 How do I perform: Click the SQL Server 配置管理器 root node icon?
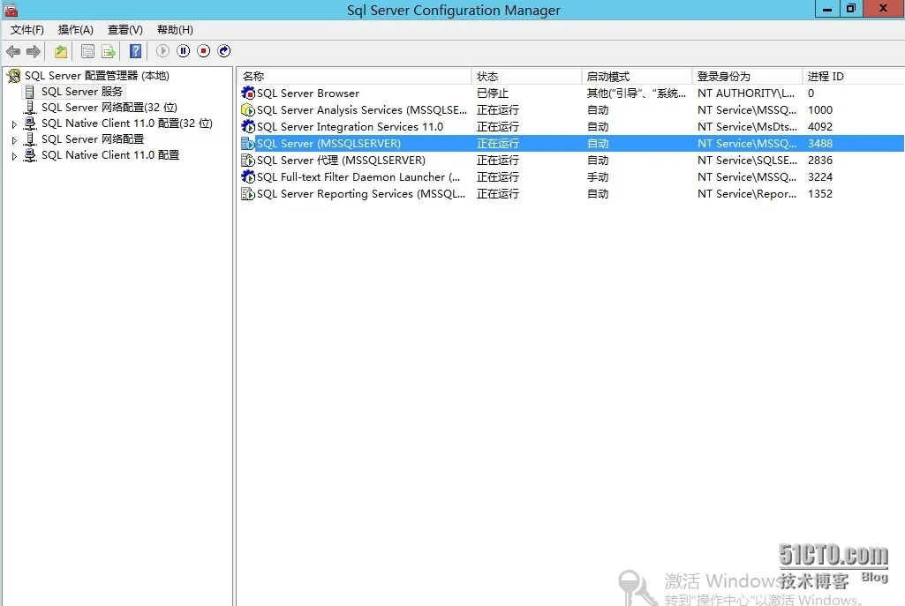14,76
